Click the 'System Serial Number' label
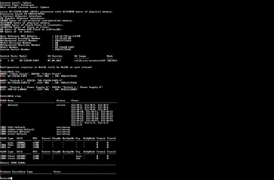274x180 pixels. pos(15,49)
